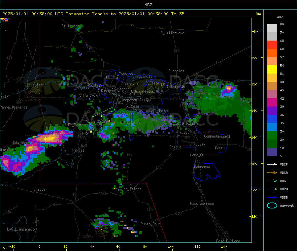Viewport: 297px width, 251px height.
Task: Click the 'Bowen' map label
Action: (x=219, y=147)
